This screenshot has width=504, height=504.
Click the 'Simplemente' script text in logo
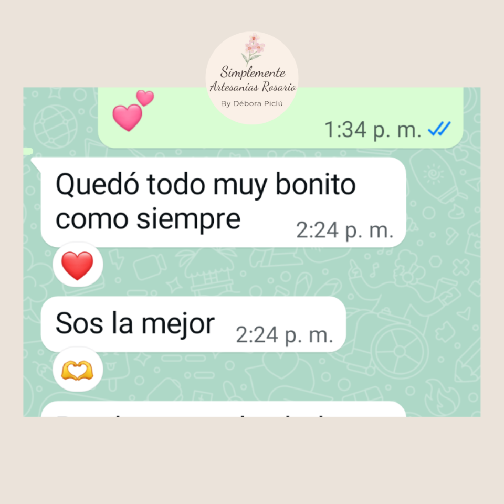[253, 72]
